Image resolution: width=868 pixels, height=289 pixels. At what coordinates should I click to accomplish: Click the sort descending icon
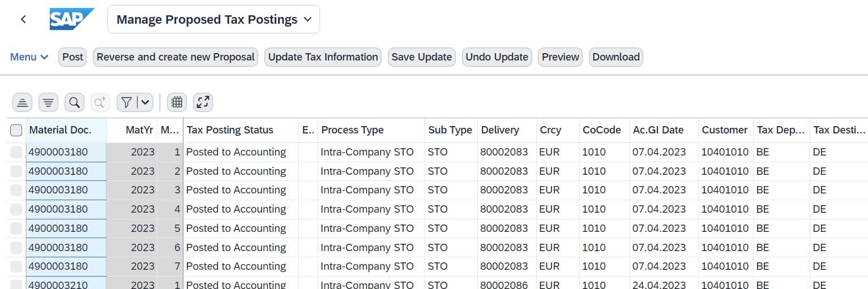[48, 102]
